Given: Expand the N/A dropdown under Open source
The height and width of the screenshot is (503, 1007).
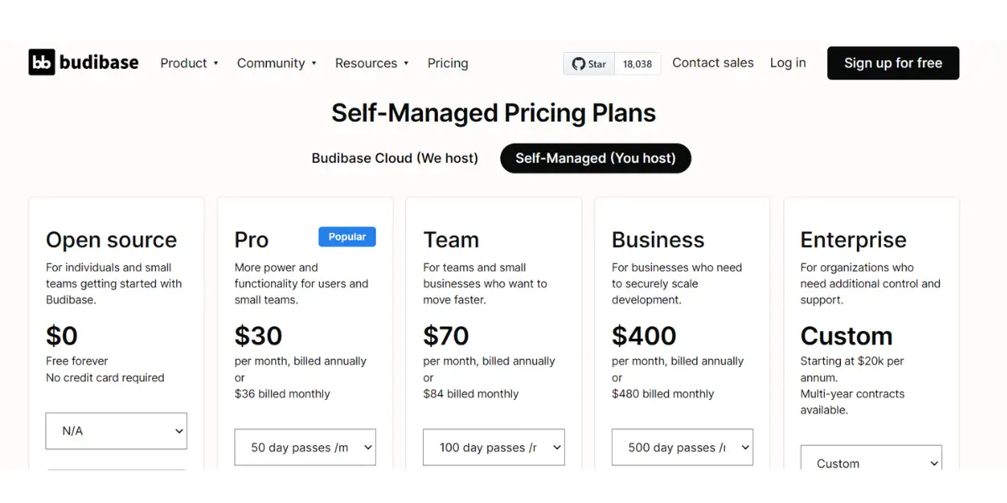Looking at the screenshot, I should pos(117,431).
